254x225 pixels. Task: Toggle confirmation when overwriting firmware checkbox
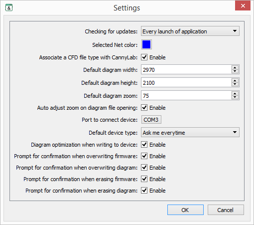click(144, 156)
